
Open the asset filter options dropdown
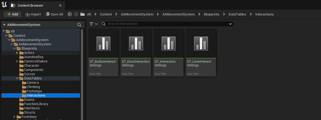[93, 24]
